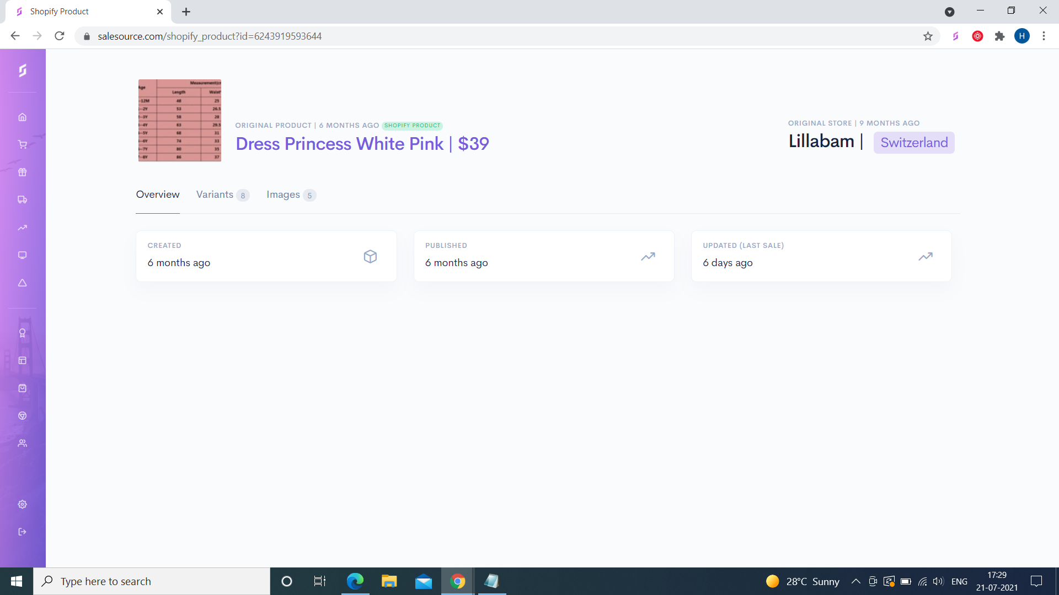
Task: Click the gift box sidebar icon
Action: point(22,172)
